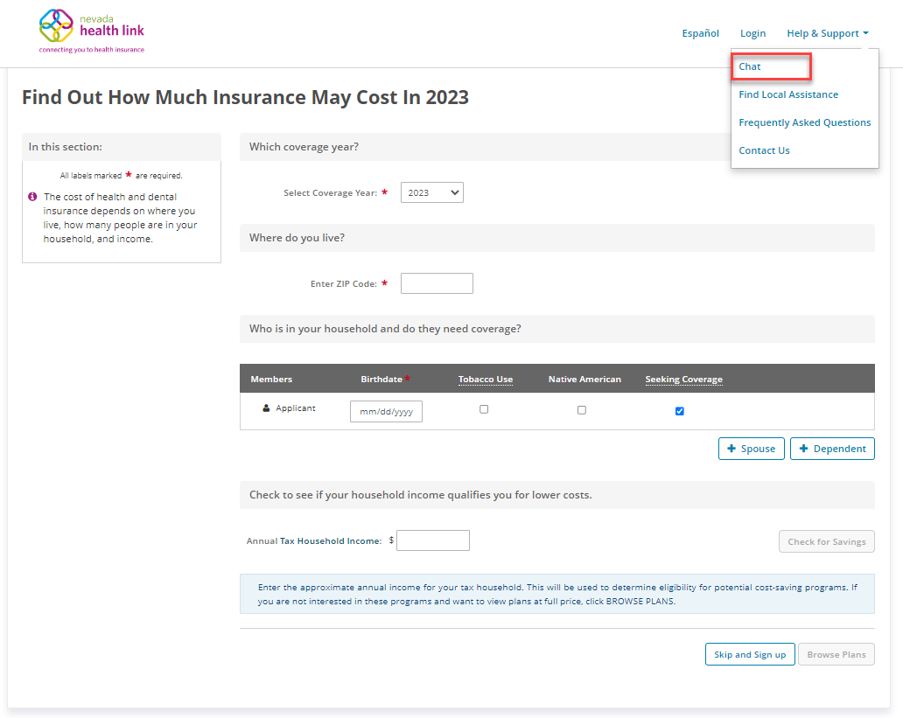903x718 pixels.
Task: Check the Native American checkbox for Applicant
Action: [x=582, y=410]
